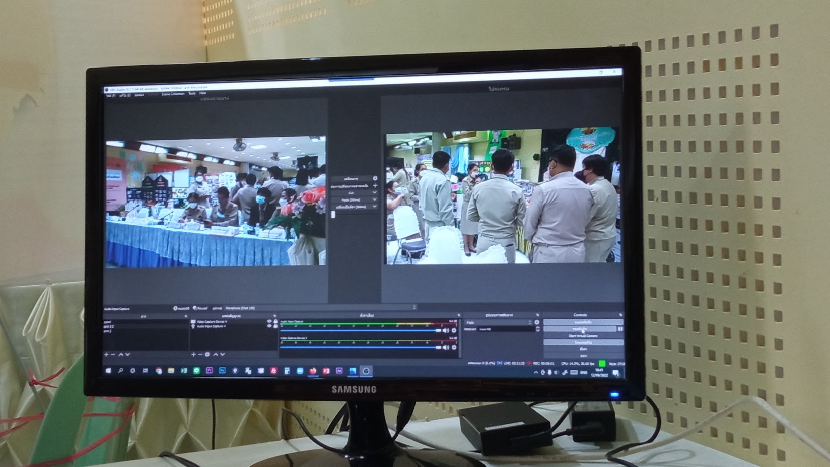Click the Stop Streaming button in Controls
Image resolution: width=830 pixels, height=467 pixels.
click(583, 322)
